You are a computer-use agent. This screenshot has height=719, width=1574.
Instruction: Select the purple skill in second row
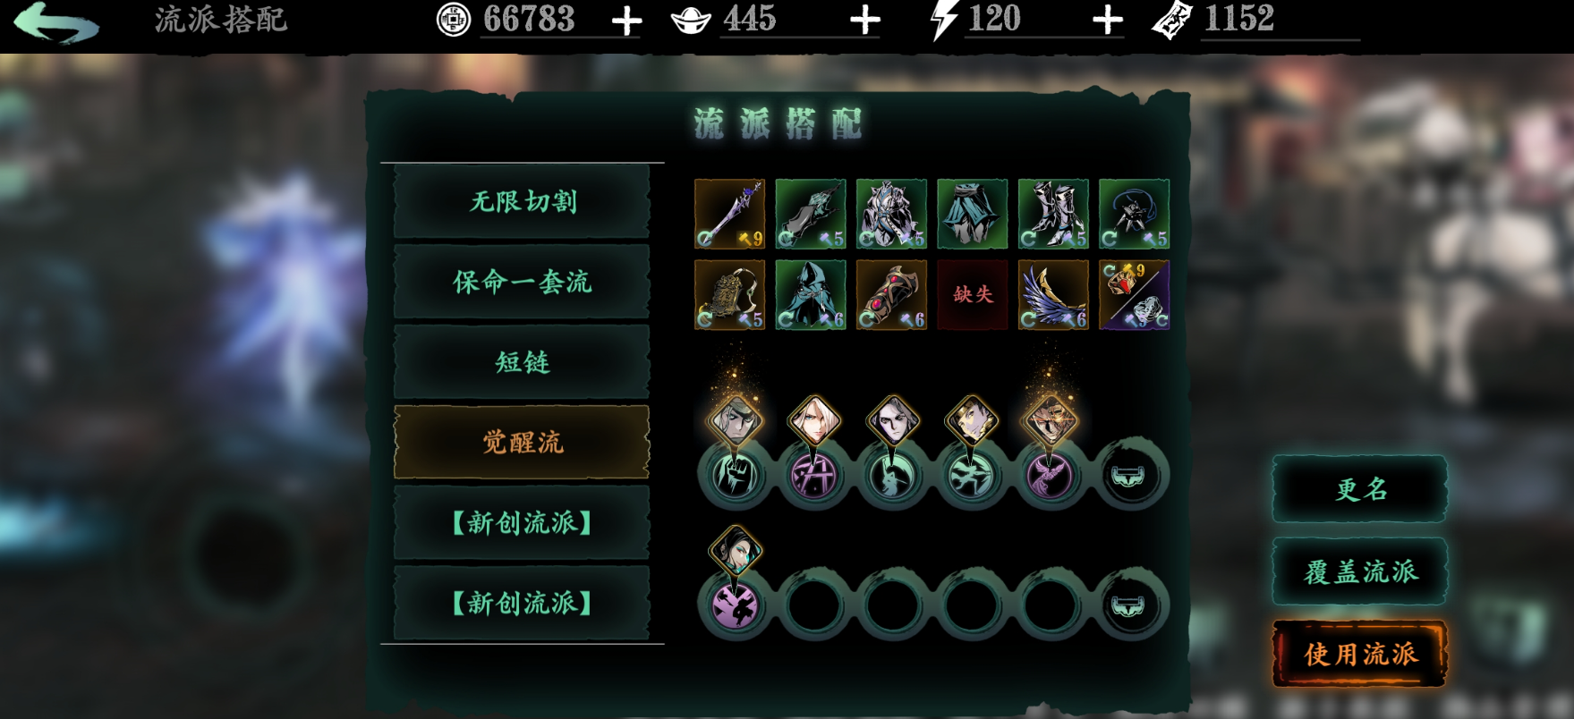734,605
